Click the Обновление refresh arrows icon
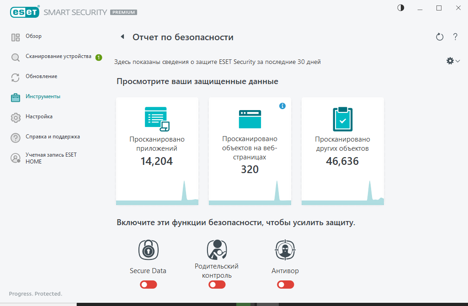The image size is (468, 306). (x=16, y=78)
